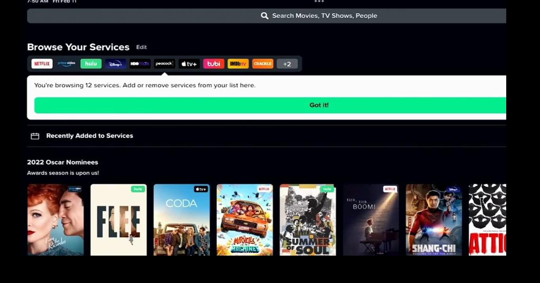540x283 pixels.
Task: Dismiss the notice with the Got it button
Action: coord(319,105)
